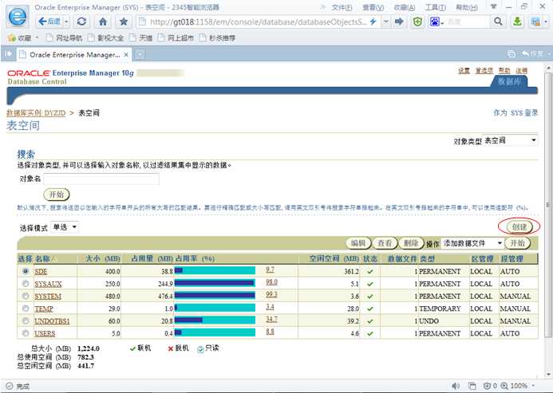Switch to the 数据库 tab
The image size is (553, 393).
click(x=509, y=82)
